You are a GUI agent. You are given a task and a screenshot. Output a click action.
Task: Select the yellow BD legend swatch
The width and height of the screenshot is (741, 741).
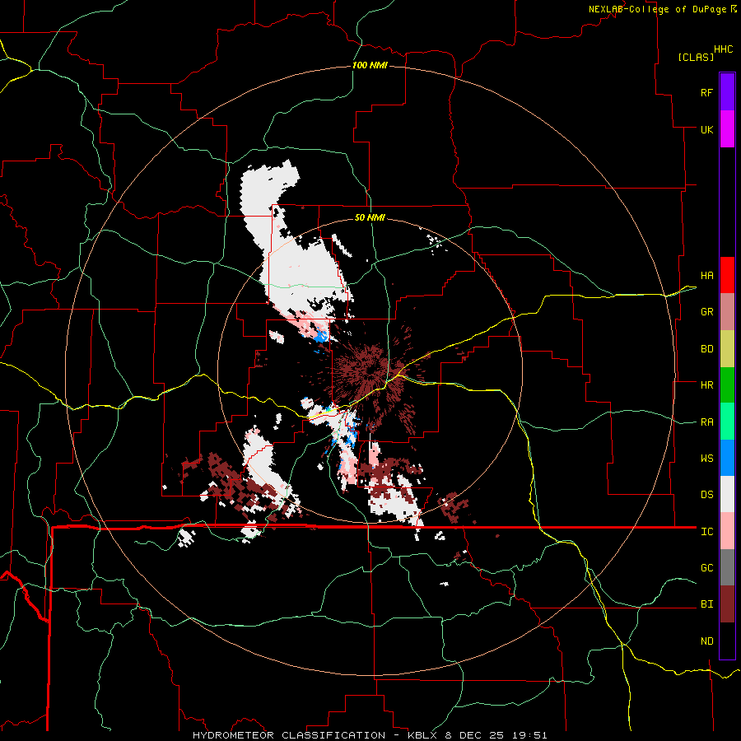tap(727, 348)
